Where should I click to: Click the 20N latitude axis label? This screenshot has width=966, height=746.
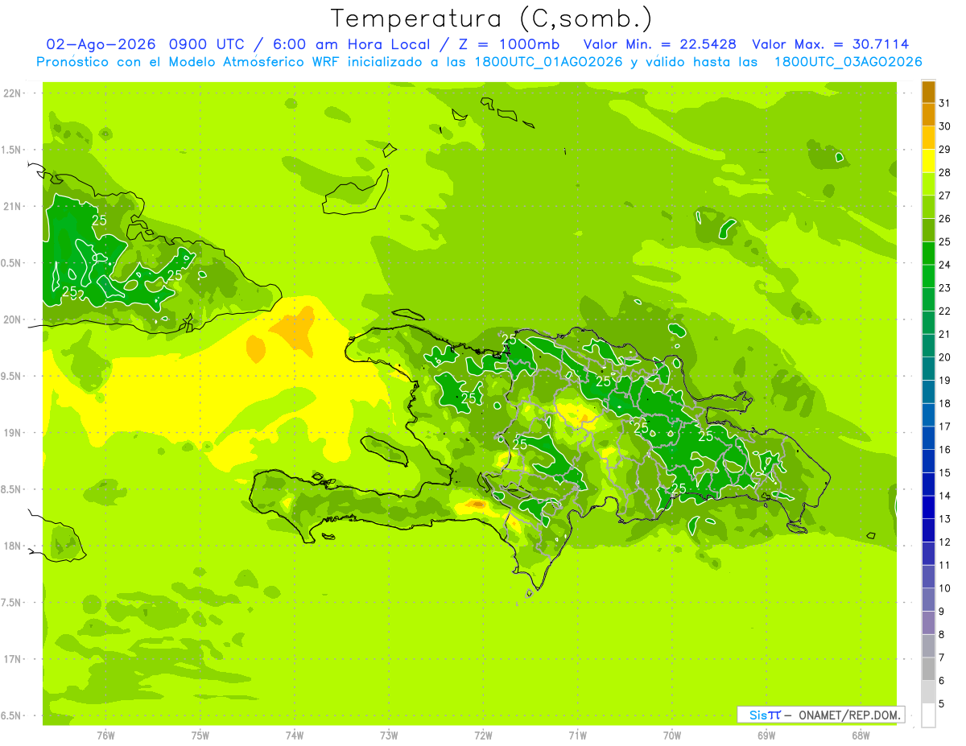click(x=11, y=319)
